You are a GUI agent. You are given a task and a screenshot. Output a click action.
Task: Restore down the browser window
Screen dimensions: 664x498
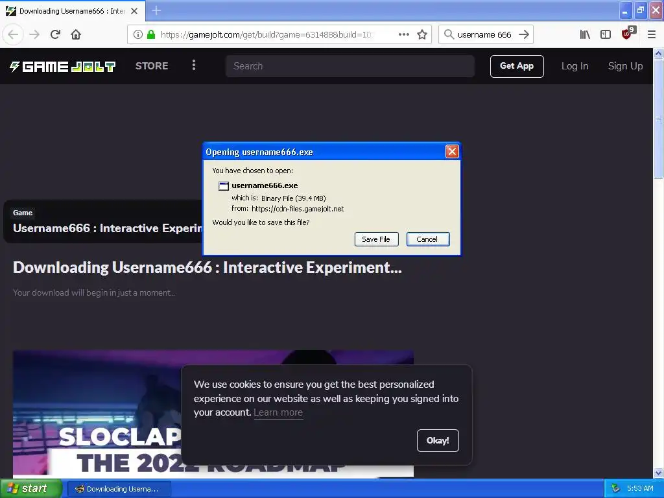point(641,11)
